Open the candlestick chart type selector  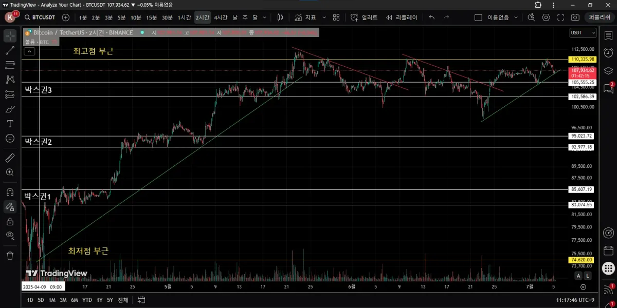pos(280,17)
